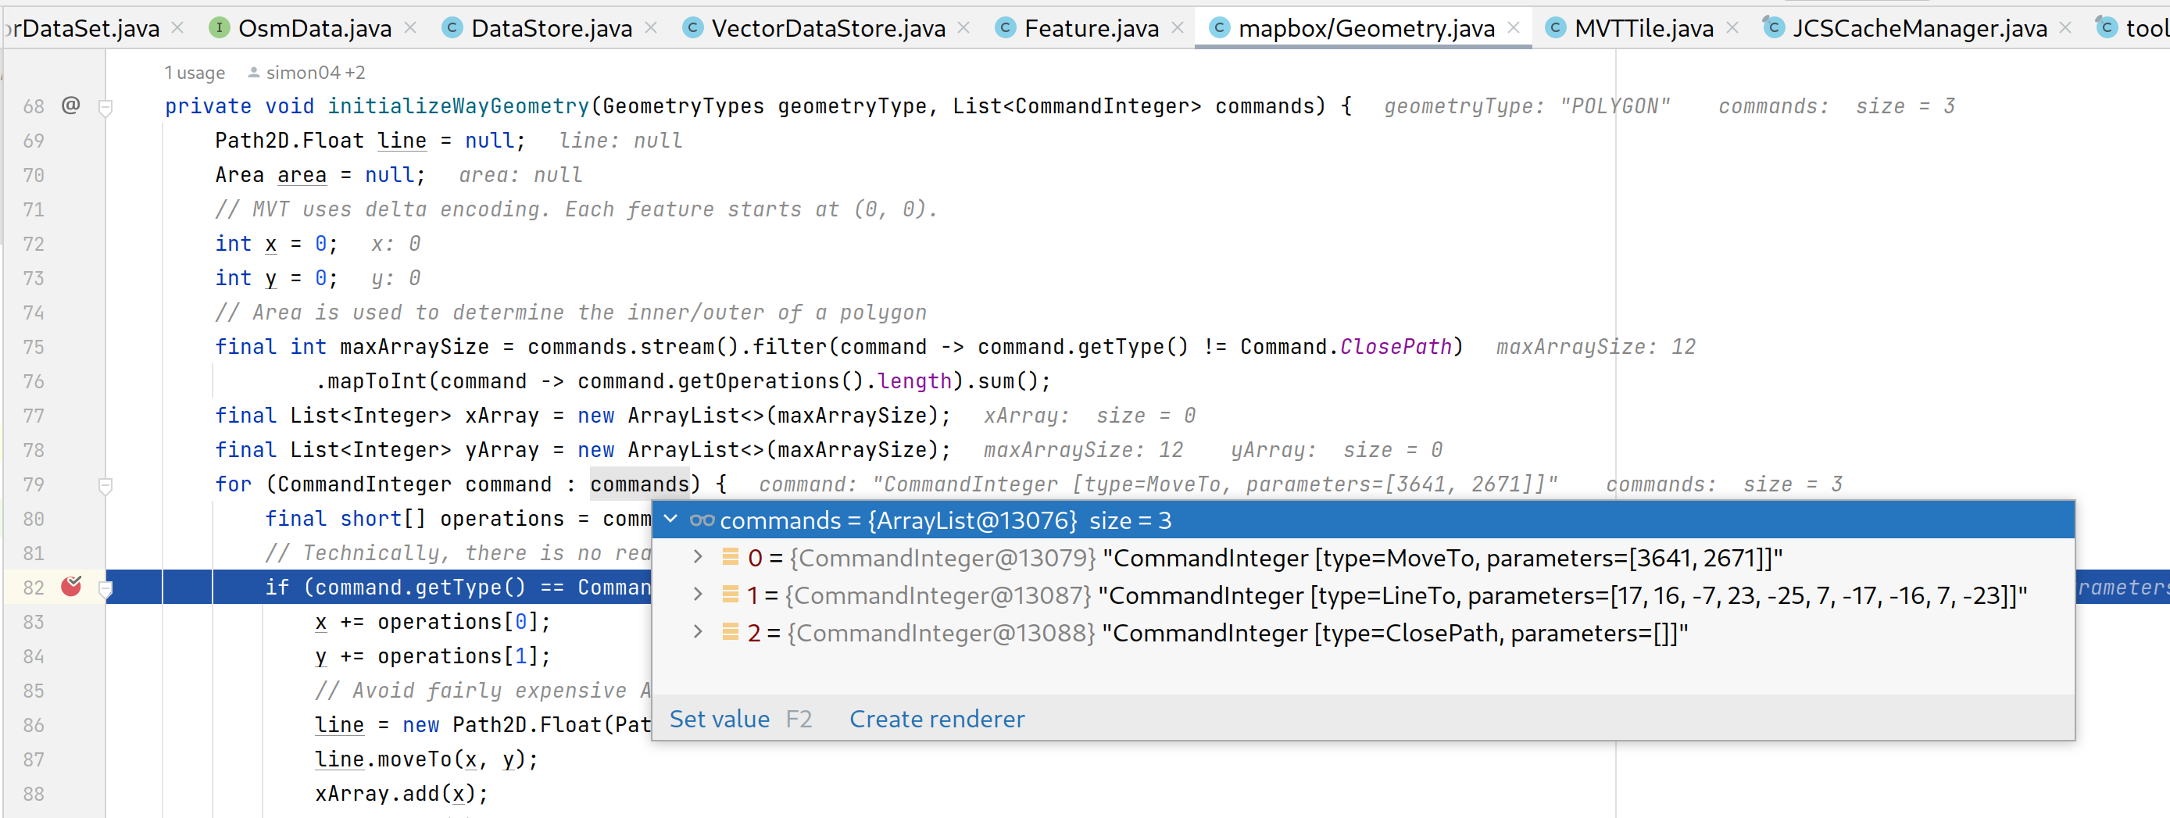Screen dimensions: 2170x818
Task: Close the OsmData.java tab
Action: point(410,28)
